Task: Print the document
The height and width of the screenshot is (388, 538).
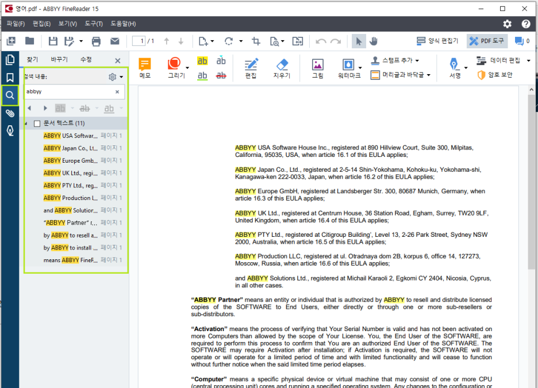Action: point(96,41)
